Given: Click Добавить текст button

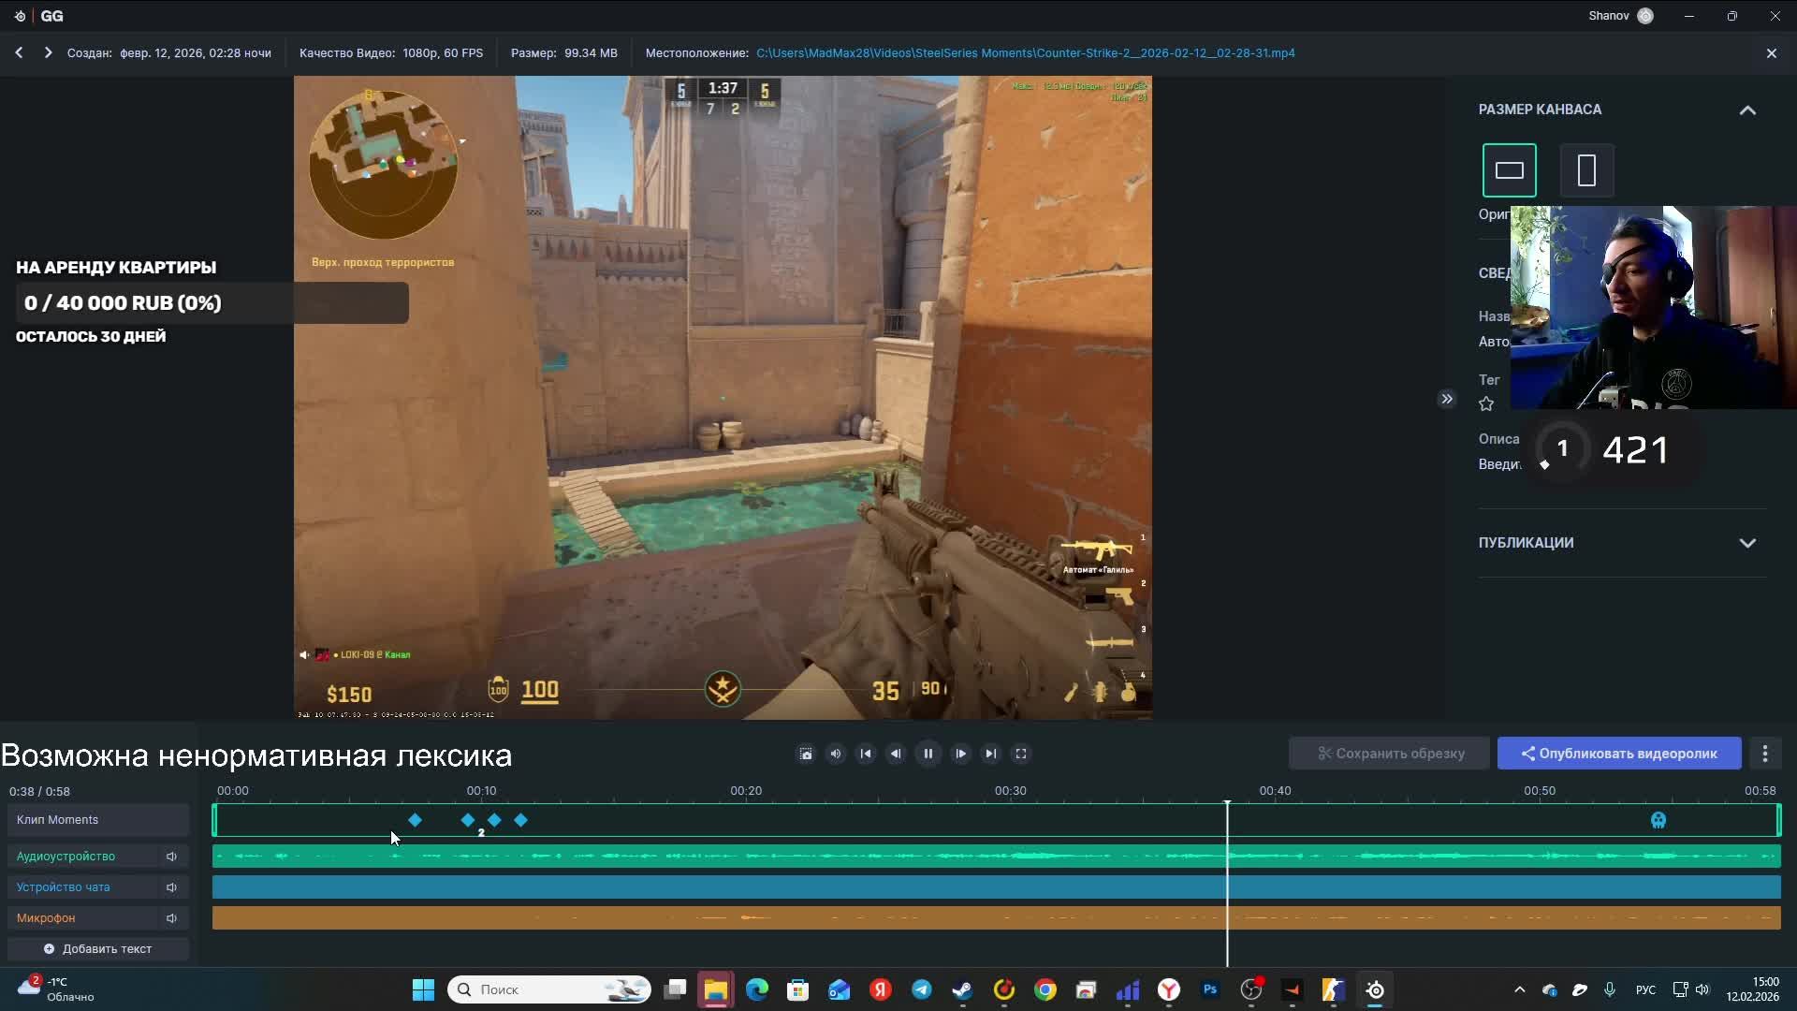Looking at the screenshot, I should tap(97, 949).
